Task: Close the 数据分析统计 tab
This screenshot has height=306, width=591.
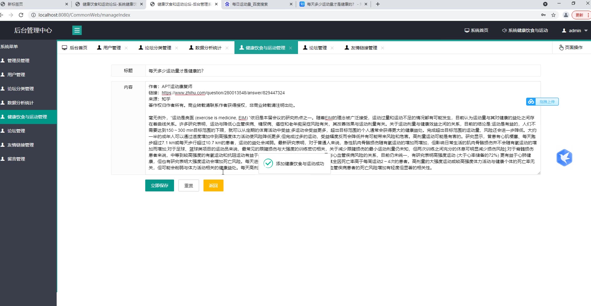Action: 227,48
